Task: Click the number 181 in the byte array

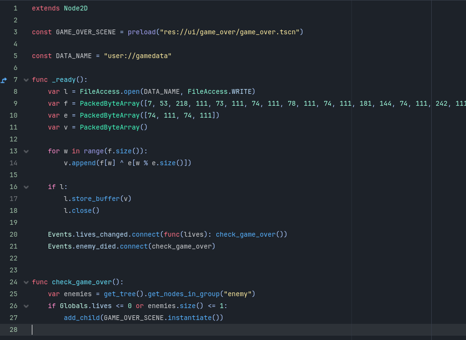Action: click(x=366, y=104)
